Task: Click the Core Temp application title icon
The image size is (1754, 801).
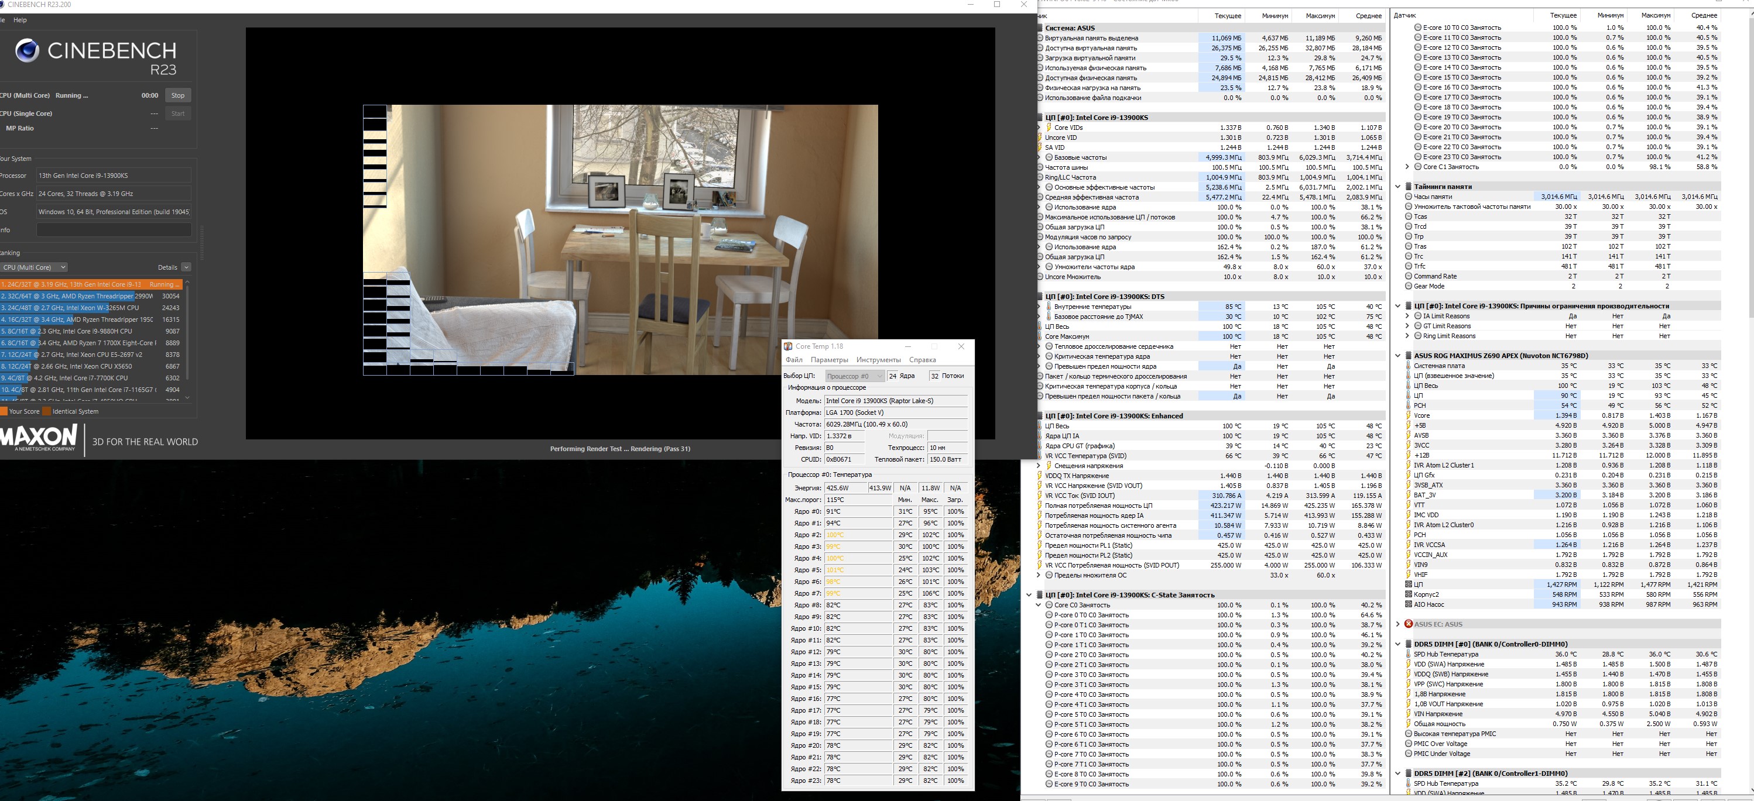Action: tap(788, 346)
